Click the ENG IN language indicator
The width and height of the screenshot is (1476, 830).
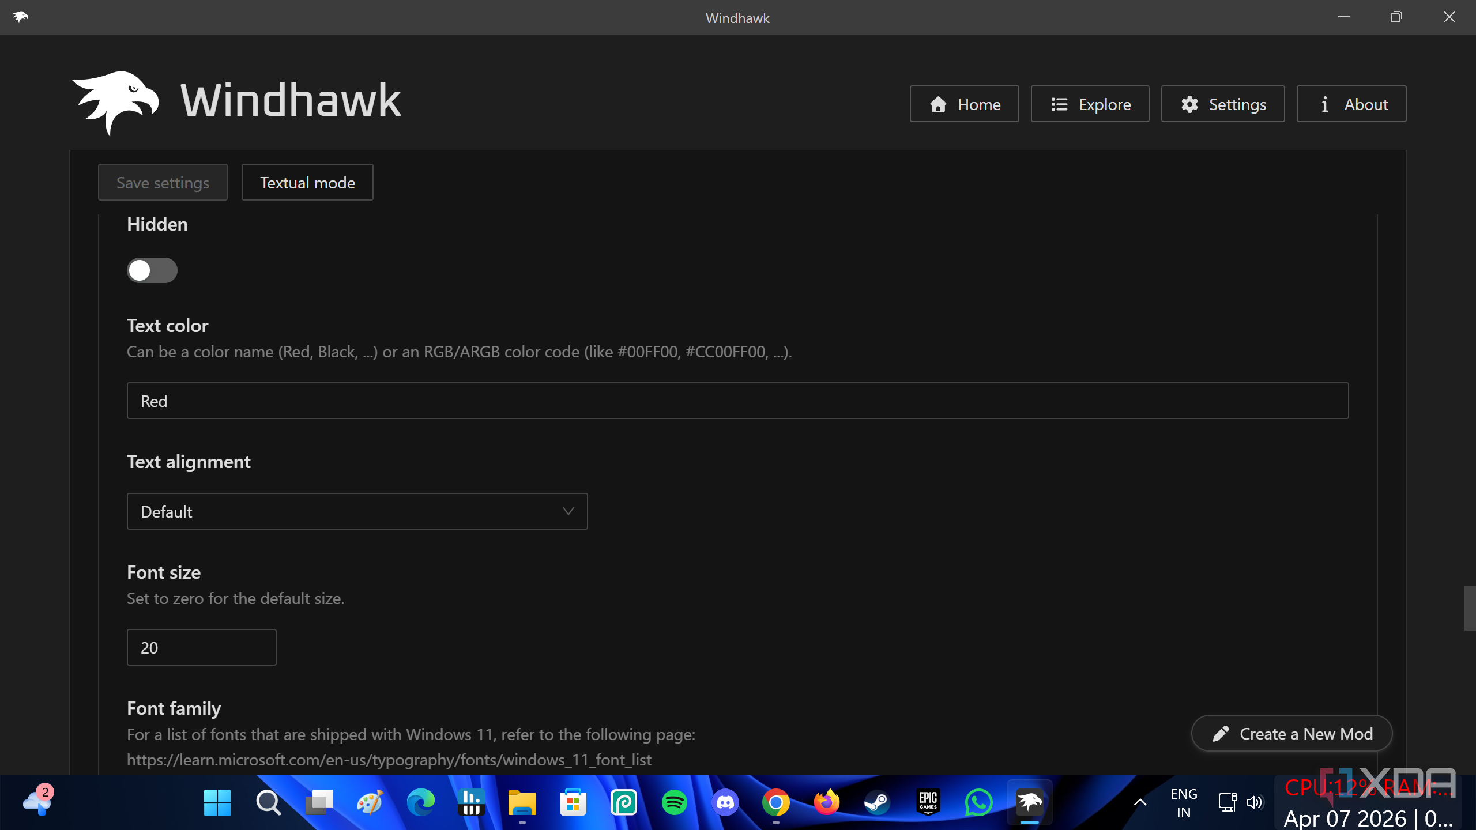tap(1184, 803)
